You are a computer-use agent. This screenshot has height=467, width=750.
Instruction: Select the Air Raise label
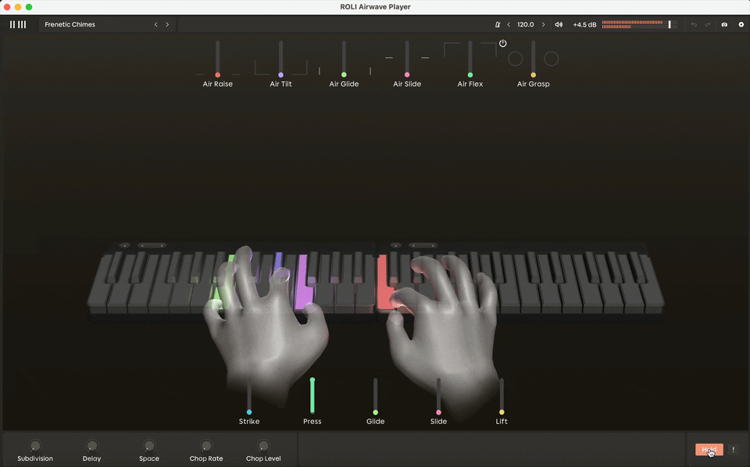pyautogui.click(x=218, y=84)
